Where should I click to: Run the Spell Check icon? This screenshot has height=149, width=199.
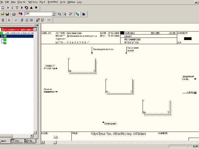71,14
